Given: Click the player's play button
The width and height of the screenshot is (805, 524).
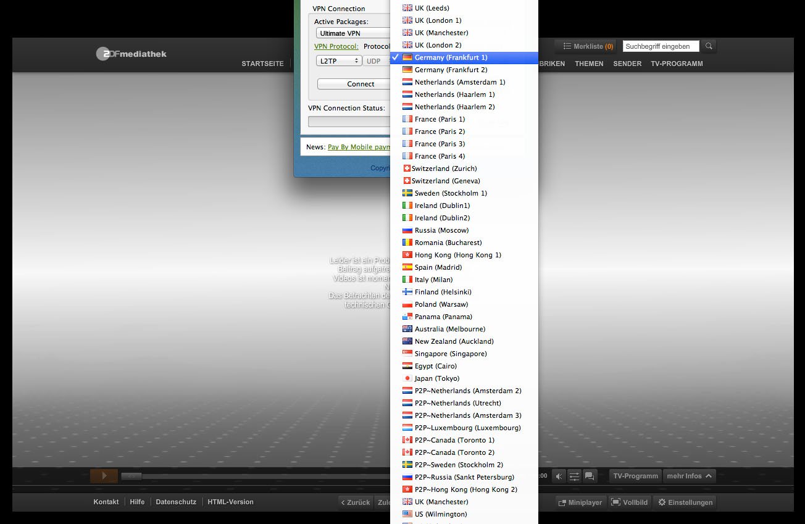Looking at the screenshot, I should pyautogui.click(x=104, y=476).
